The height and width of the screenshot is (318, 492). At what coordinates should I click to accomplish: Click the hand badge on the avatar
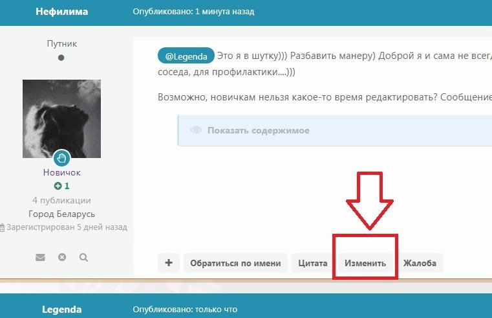[x=62, y=157]
